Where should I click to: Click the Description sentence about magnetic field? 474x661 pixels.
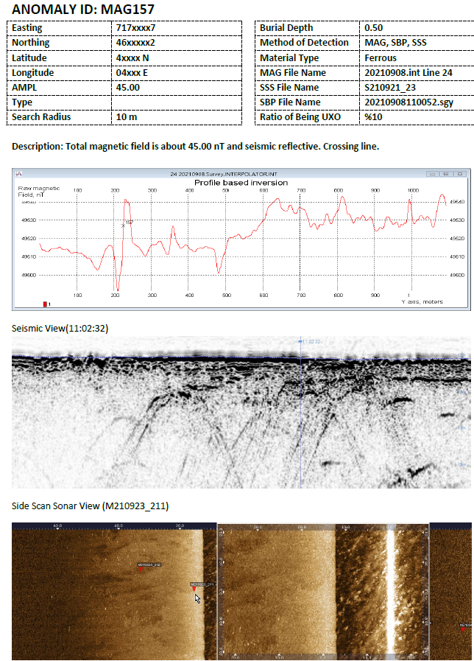(x=195, y=147)
